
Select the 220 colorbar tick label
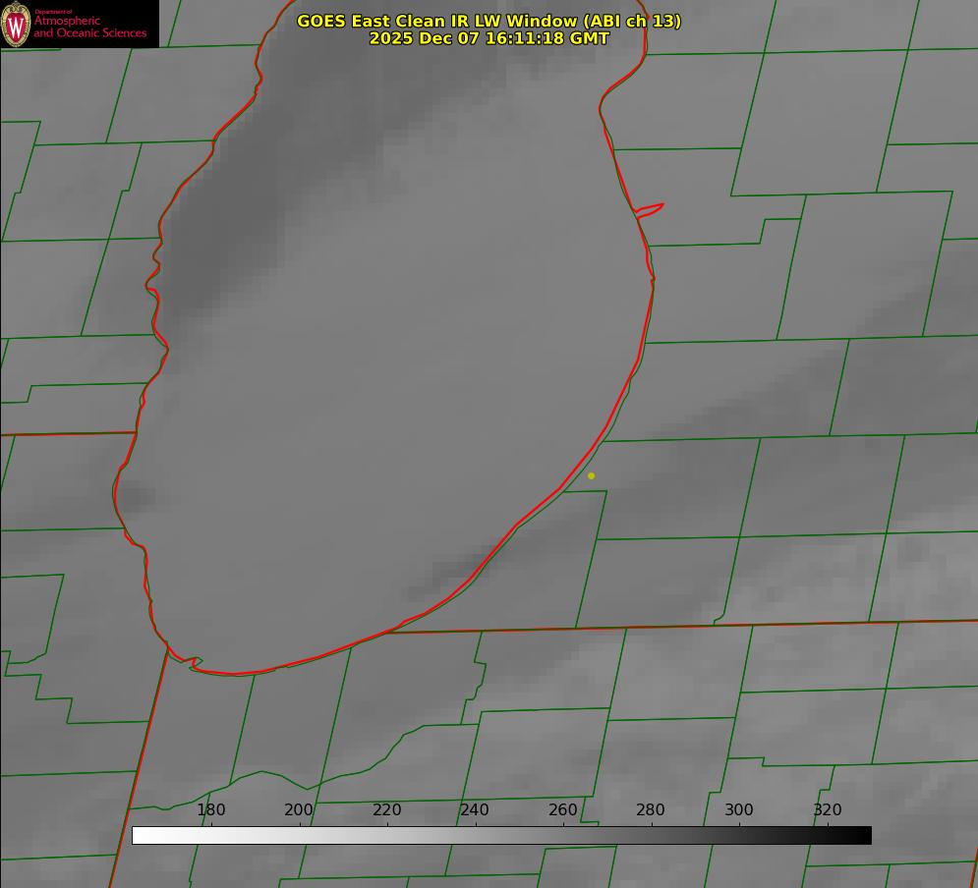[387, 809]
